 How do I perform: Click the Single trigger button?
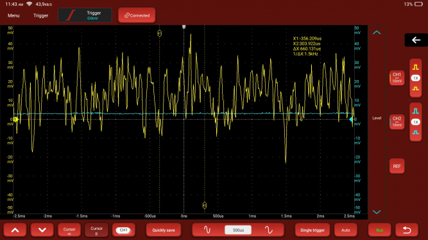[x=312, y=230]
